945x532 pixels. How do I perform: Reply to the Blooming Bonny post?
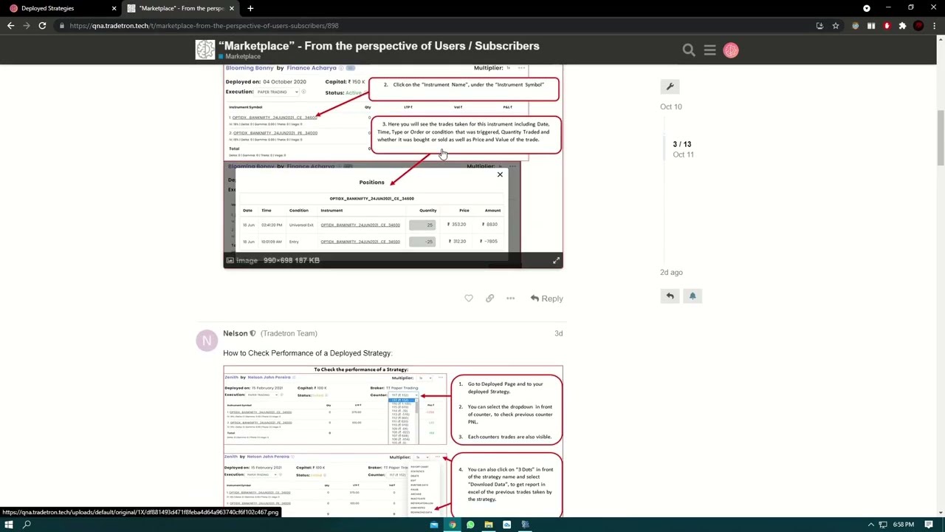click(x=546, y=299)
